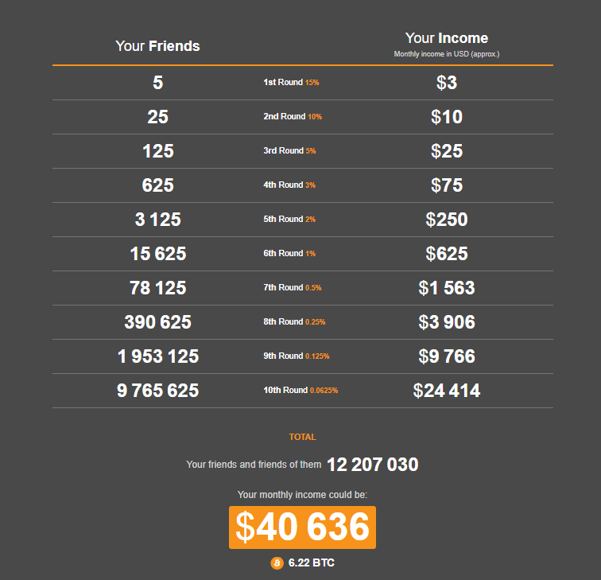
Task: Click the 9 765 625 friends count
Action: tap(157, 391)
